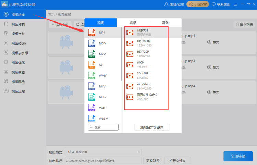Open 视频压缩 in the sidebar

coord(23,91)
